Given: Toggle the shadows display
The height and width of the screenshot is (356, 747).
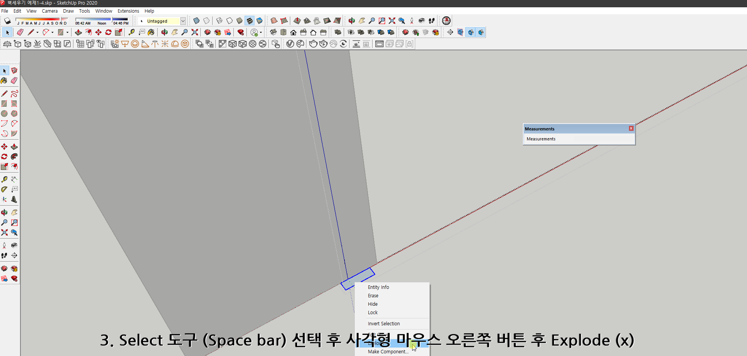Looking at the screenshot, I should click(x=7, y=21).
